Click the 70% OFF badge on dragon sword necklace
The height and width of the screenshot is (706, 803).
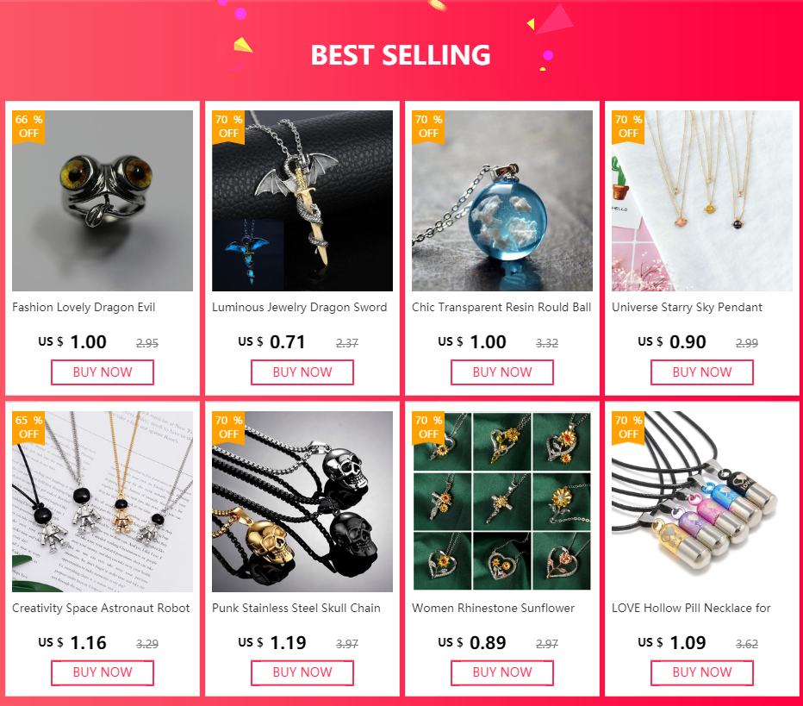[x=228, y=127]
